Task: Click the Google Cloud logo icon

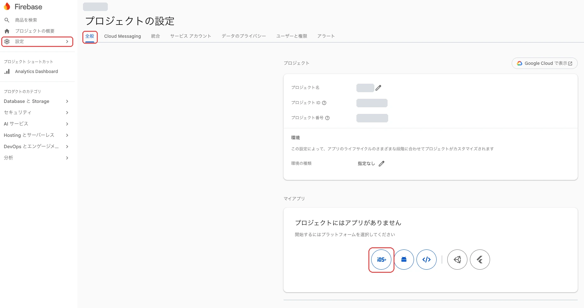Action: click(x=520, y=63)
